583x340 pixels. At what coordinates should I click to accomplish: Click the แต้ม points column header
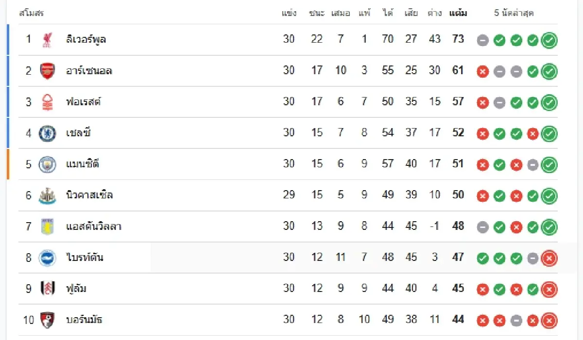pos(458,13)
